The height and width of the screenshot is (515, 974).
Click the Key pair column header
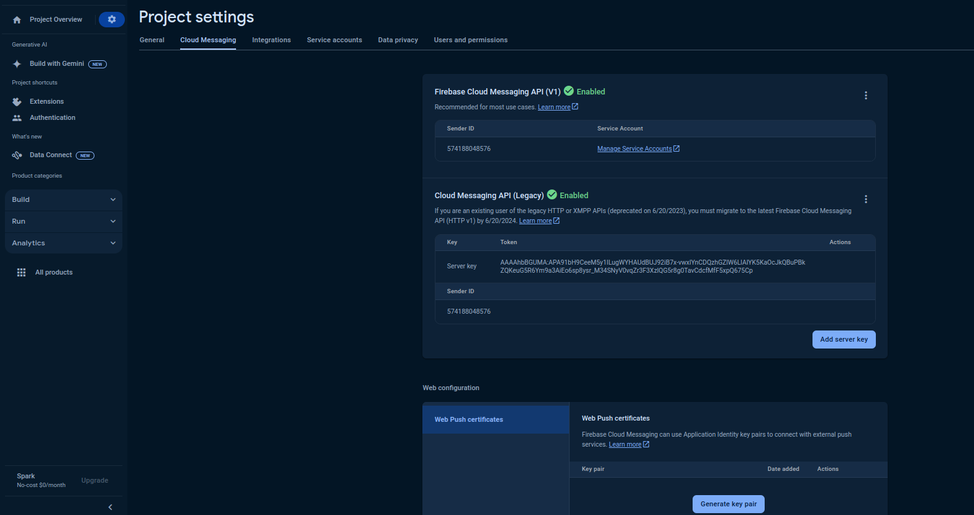pyautogui.click(x=593, y=469)
